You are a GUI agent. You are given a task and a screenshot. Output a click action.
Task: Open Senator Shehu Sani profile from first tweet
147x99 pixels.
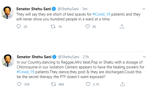34,9
